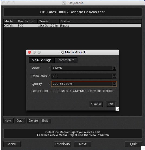This screenshot has height=150, width=145.
Task: Confirm with the OK button
Action: [x=111, y=104]
